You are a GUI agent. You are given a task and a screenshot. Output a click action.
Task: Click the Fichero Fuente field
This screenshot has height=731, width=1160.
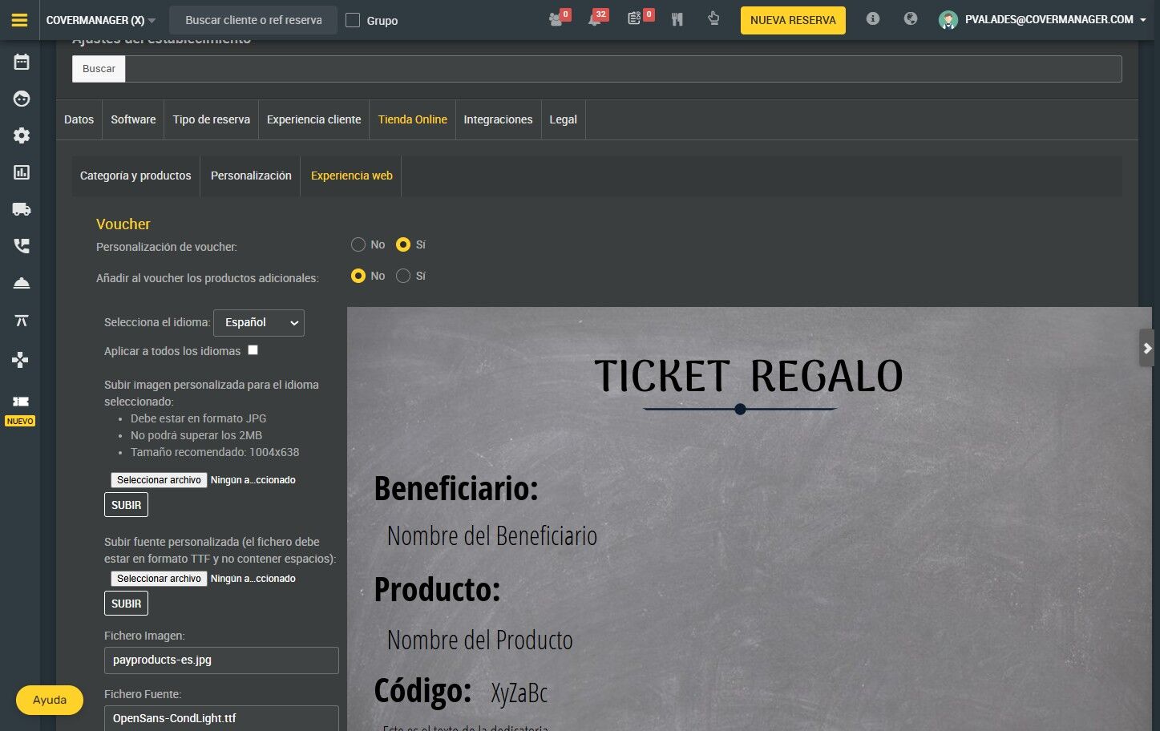(x=221, y=718)
